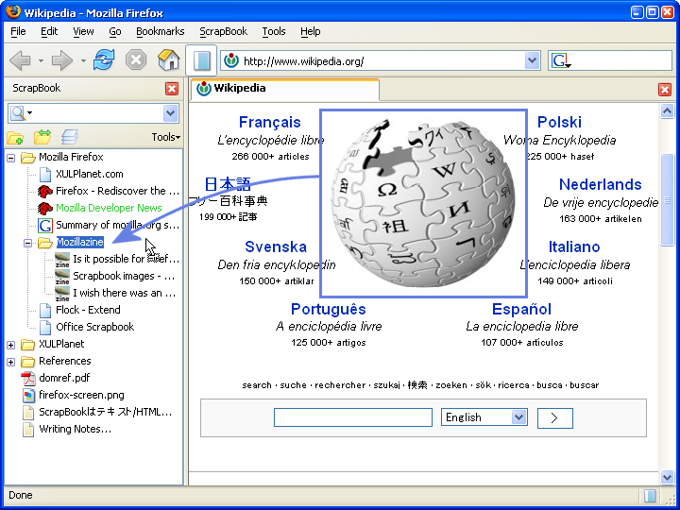Viewport: 680px width, 510px height.
Task: Click the stacked sheets icon in ScrapBook
Action: coord(70,137)
